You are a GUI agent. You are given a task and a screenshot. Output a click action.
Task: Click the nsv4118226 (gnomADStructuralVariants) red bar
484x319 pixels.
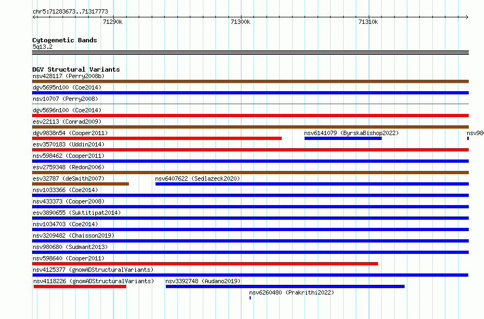point(80,286)
